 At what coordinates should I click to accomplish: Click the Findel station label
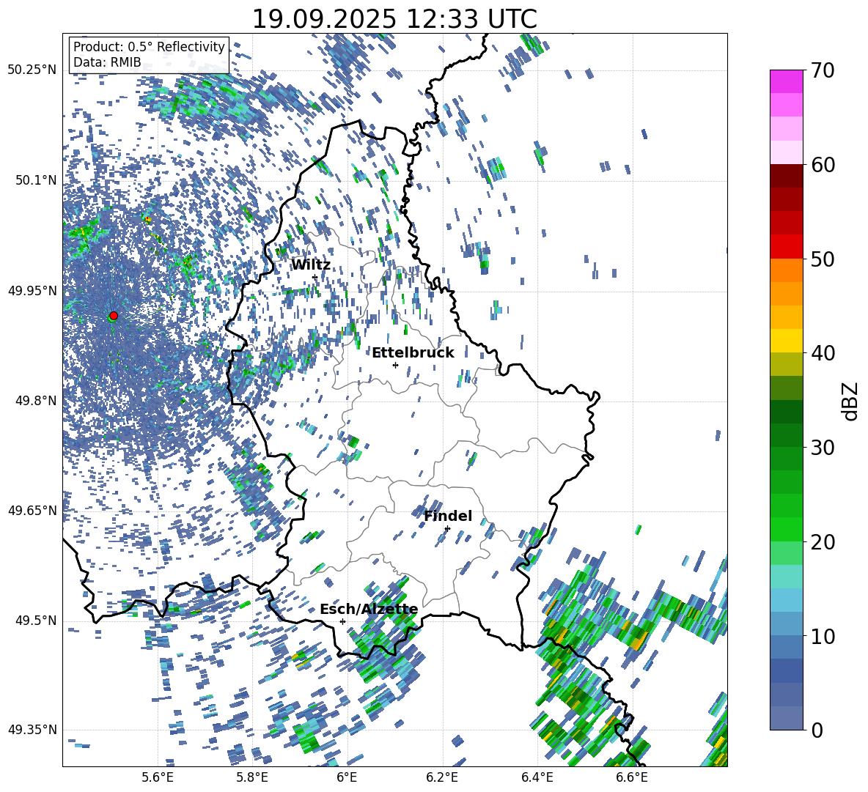pyautogui.click(x=448, y=516)
